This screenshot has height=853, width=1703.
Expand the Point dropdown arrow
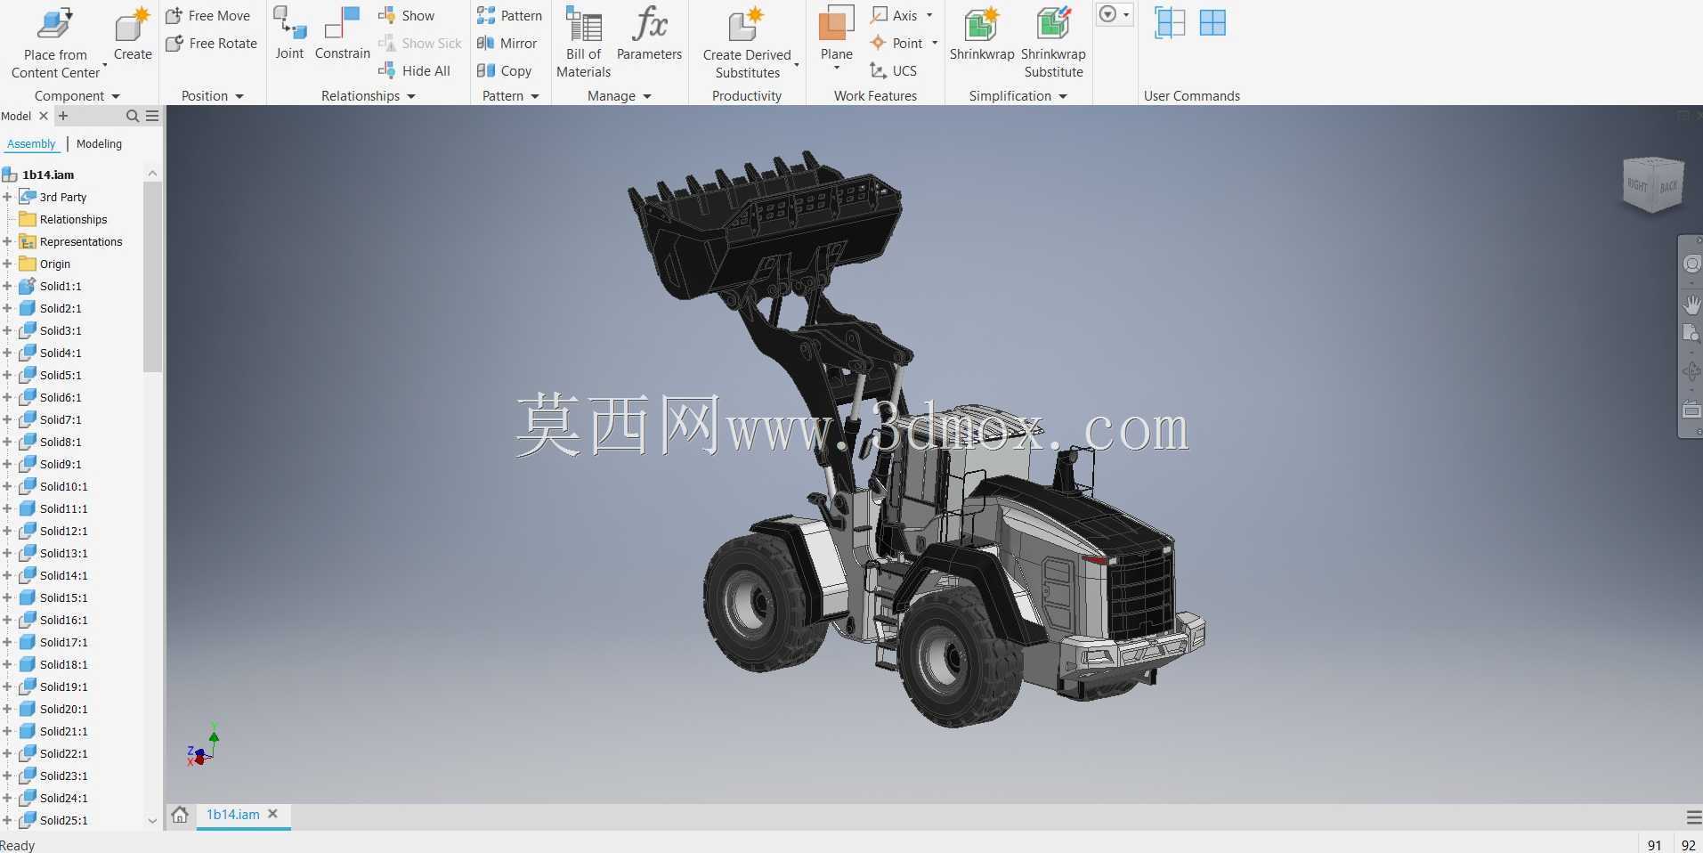[x=935, y=43]
